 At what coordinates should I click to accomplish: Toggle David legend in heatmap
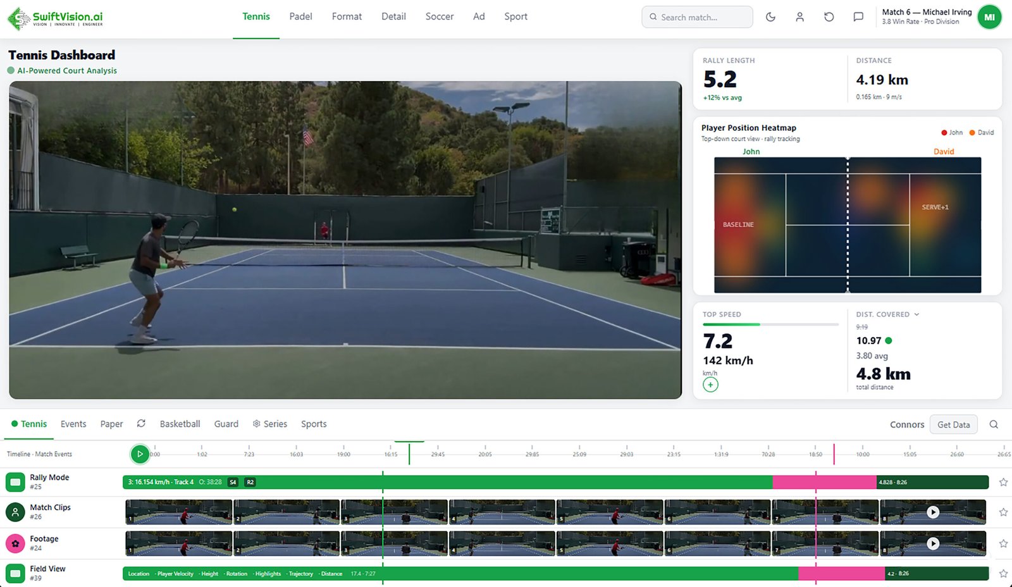[x=982, y=133]
